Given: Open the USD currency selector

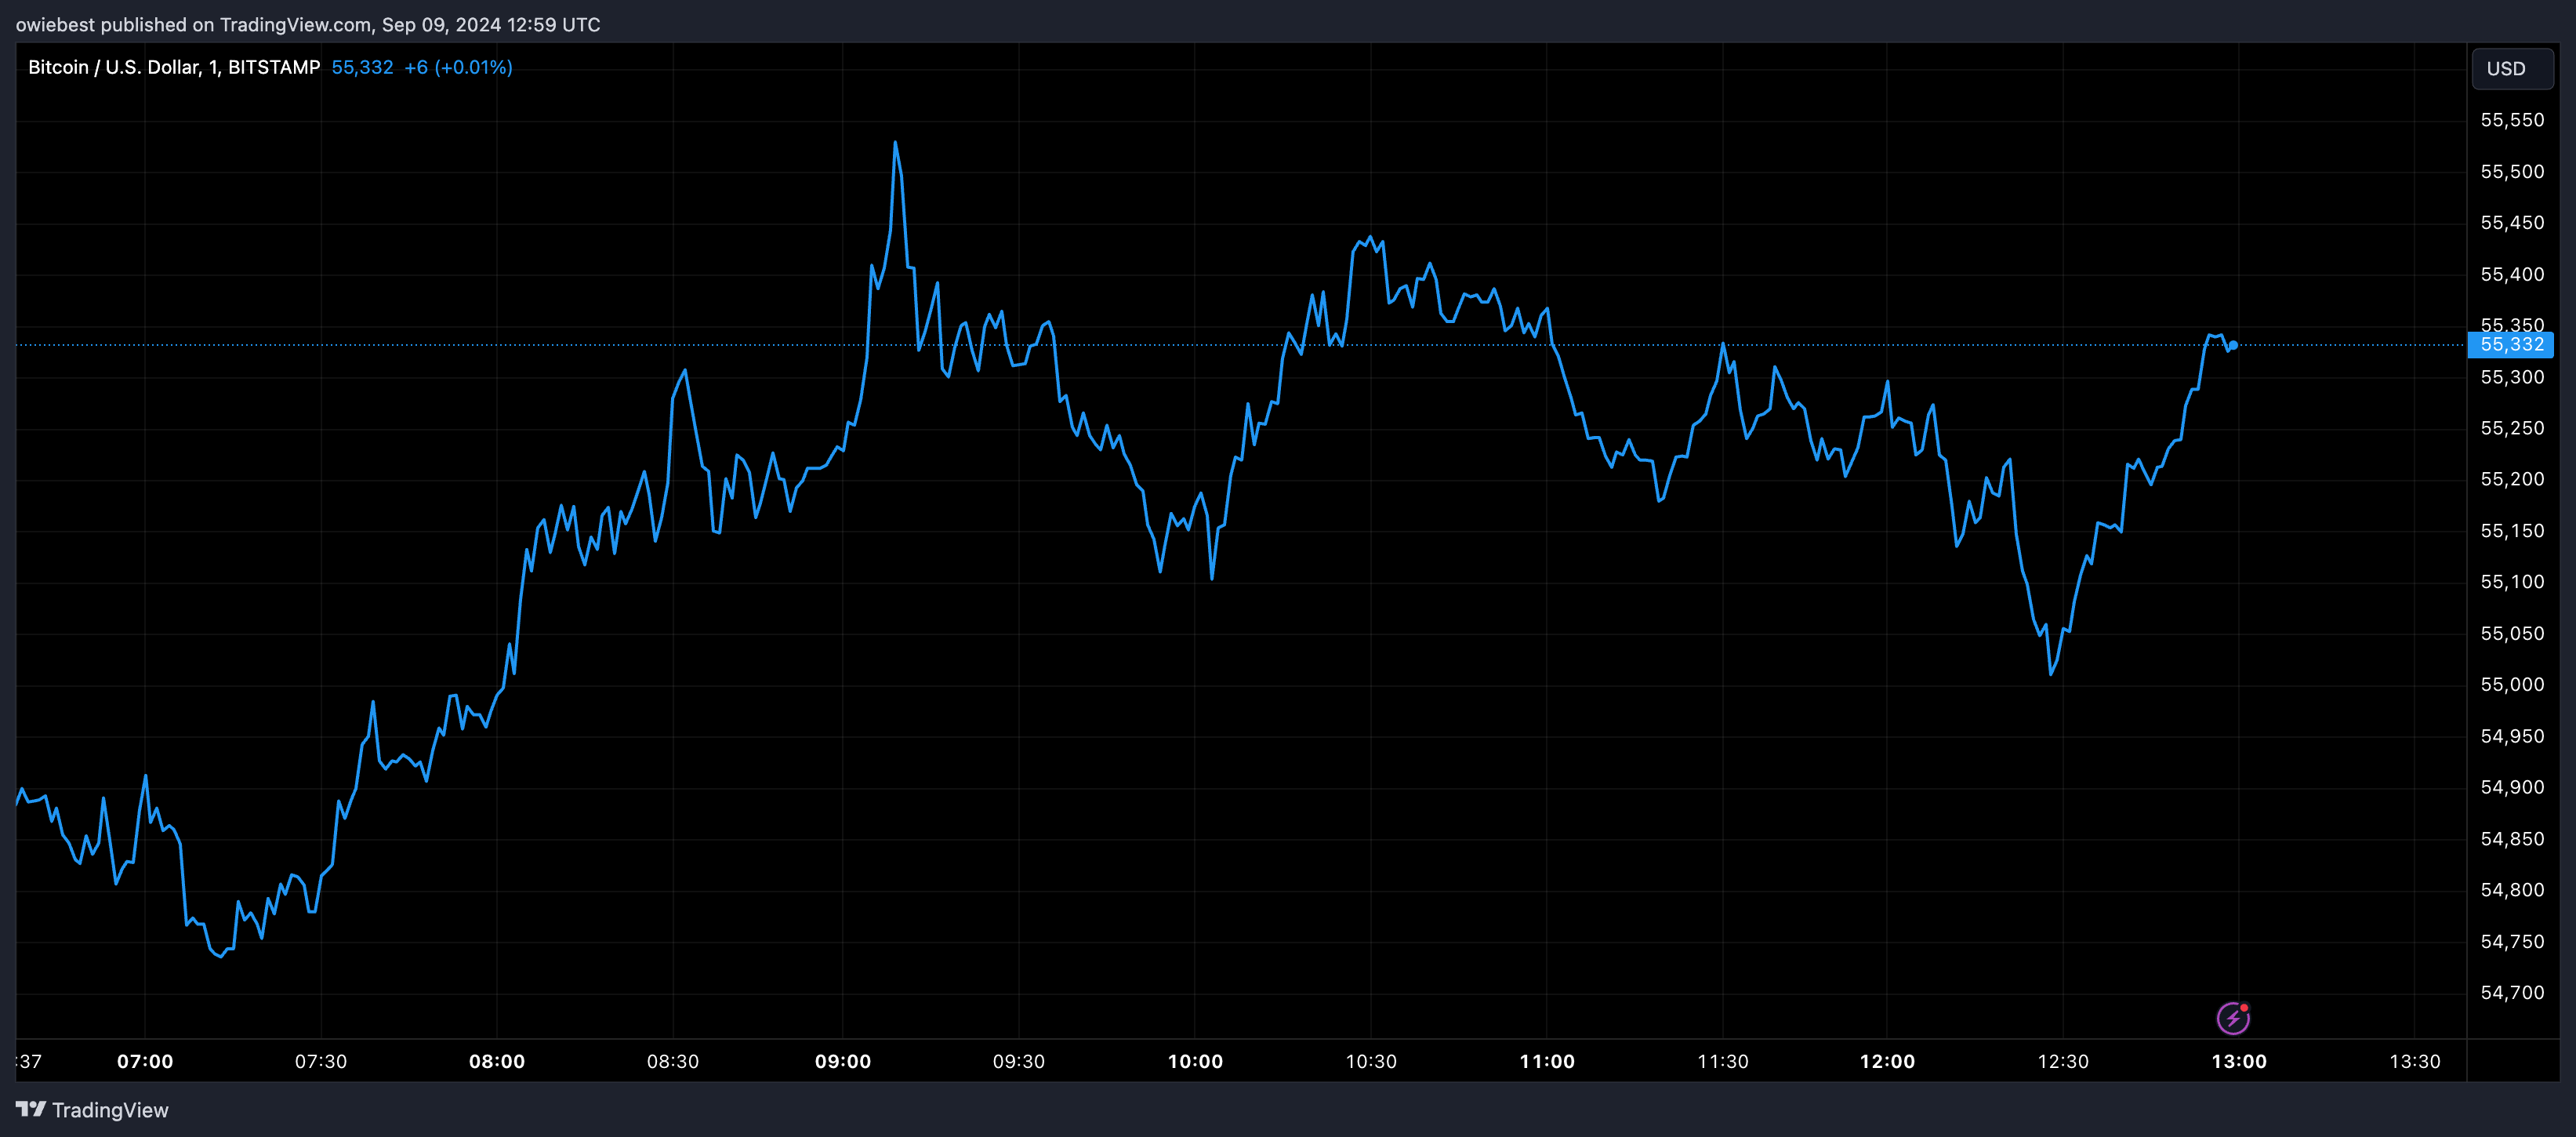Looking at the screenshot, I should [2512, 68].
